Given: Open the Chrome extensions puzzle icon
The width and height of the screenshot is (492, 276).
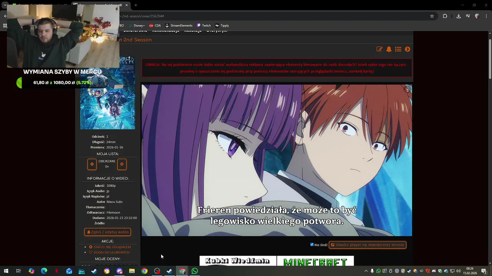Looking at the screenshot, I should 445,16.
